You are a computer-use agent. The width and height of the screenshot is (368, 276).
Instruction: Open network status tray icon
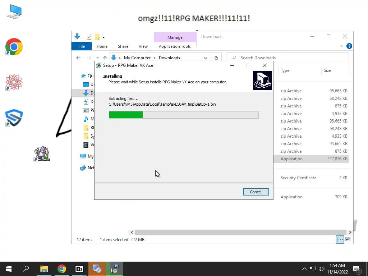[313, 269]
